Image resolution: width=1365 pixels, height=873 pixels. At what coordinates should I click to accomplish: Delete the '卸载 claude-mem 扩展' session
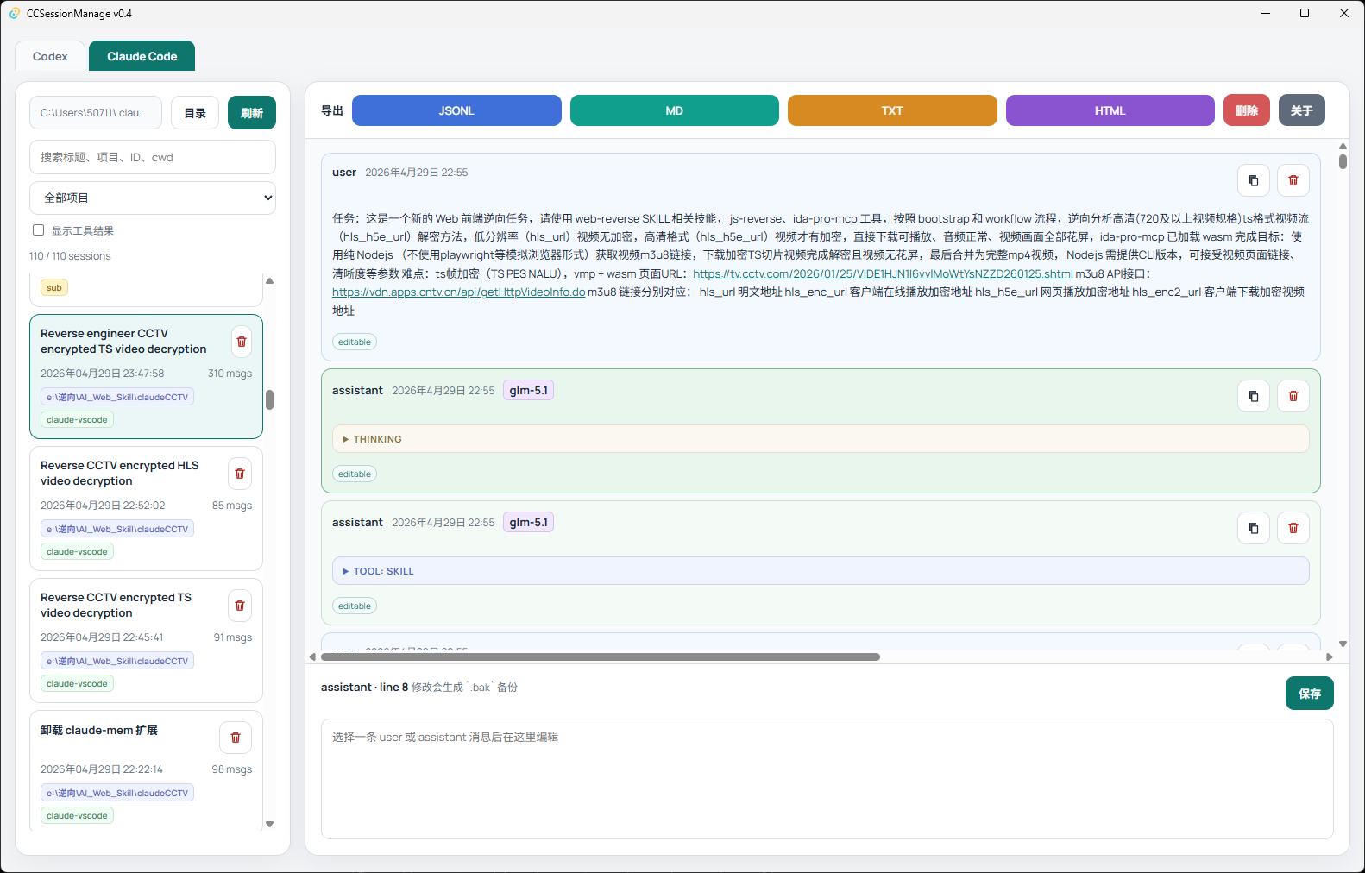tap(236, 738)
